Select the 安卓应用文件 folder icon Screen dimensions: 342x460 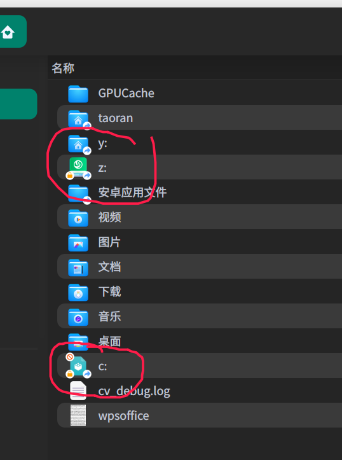coord(78,193)
